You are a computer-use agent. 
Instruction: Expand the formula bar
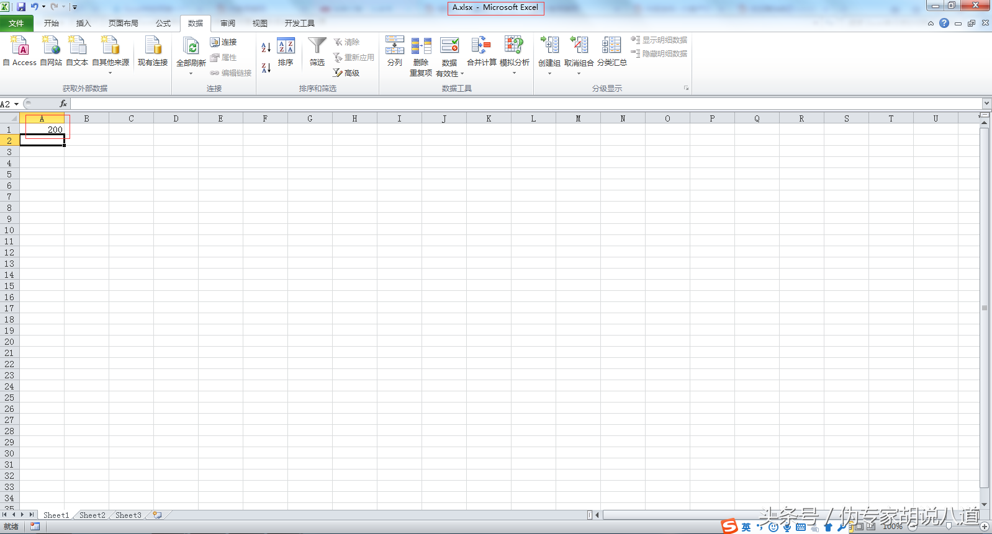pyautogui.click(x=986, y=104)
